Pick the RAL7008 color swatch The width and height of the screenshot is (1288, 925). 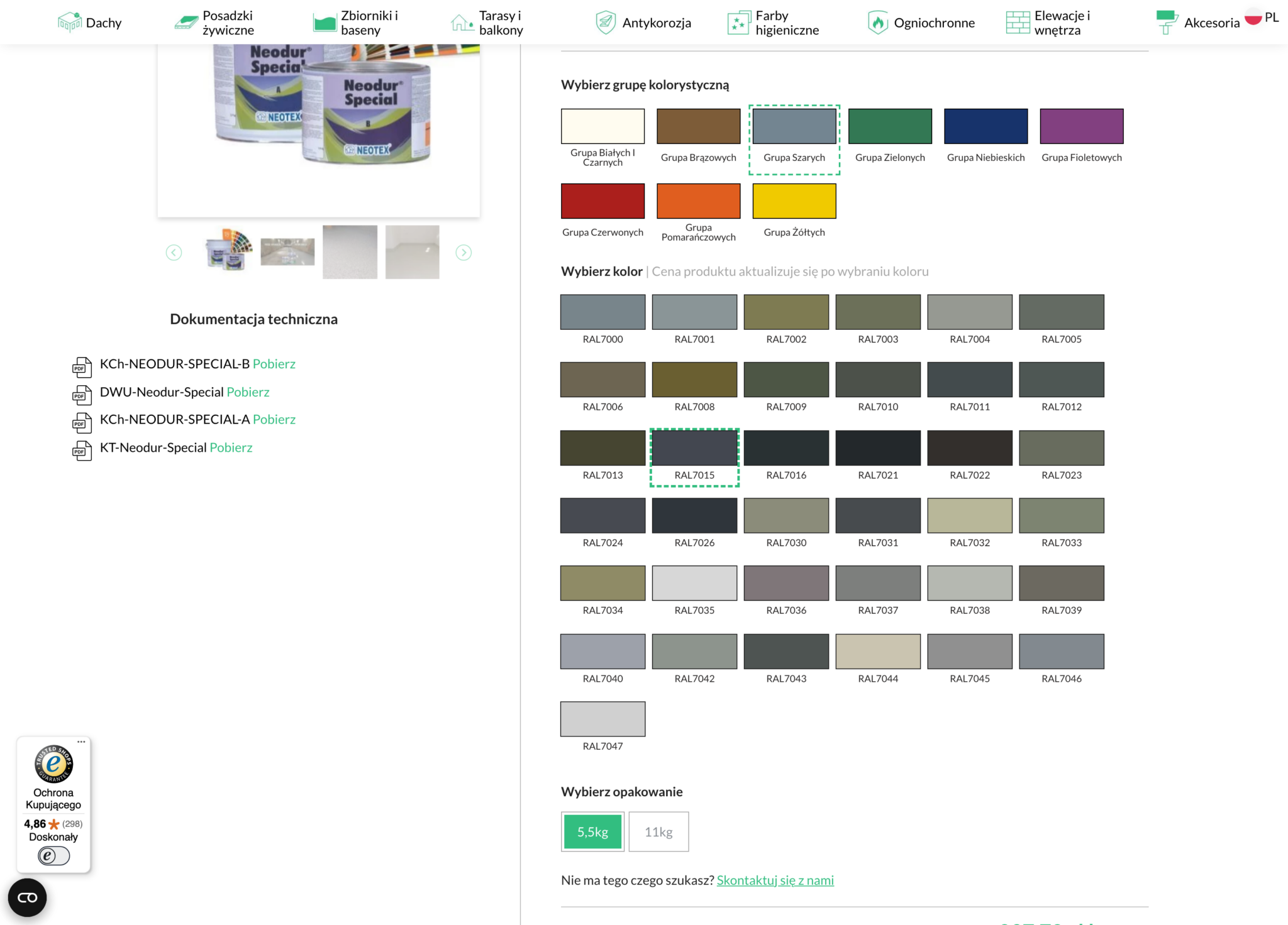tap(694, 380)
